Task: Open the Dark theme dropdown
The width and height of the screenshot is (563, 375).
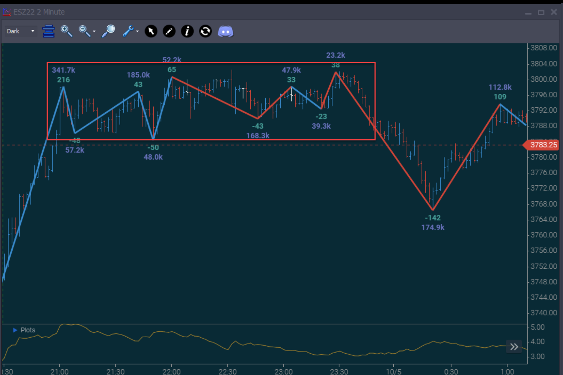Action: pos(21,31)
